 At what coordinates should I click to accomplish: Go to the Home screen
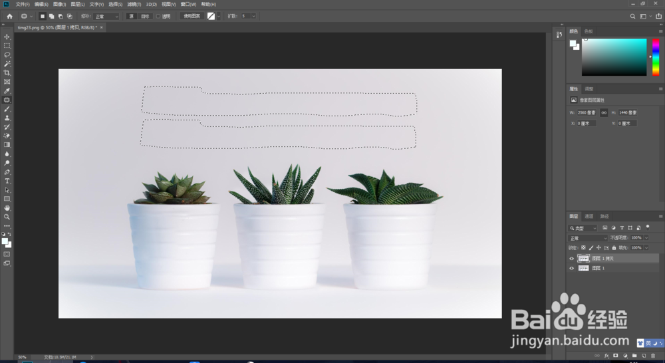point(10,16)
